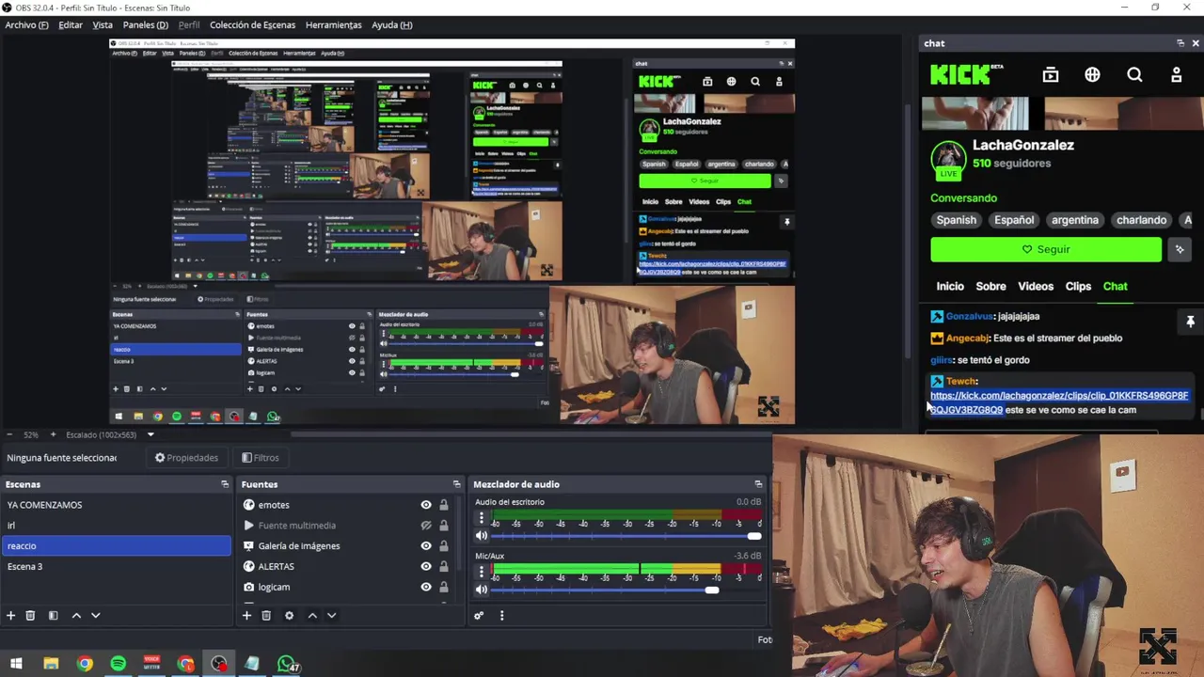Screen dimensions: 1204x677
Task: Unlock the emotes source
Action: point(444,505)
